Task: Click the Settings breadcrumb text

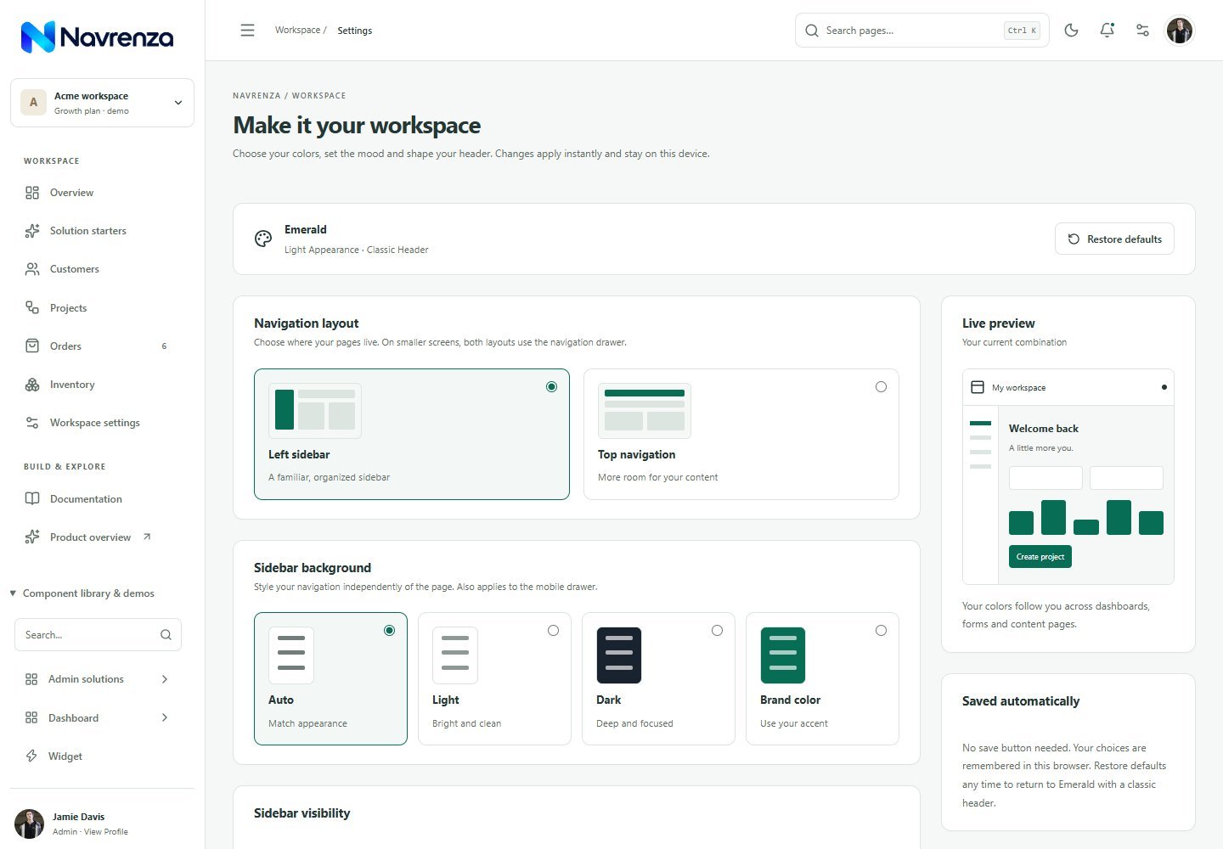Action: pos(355,31)
